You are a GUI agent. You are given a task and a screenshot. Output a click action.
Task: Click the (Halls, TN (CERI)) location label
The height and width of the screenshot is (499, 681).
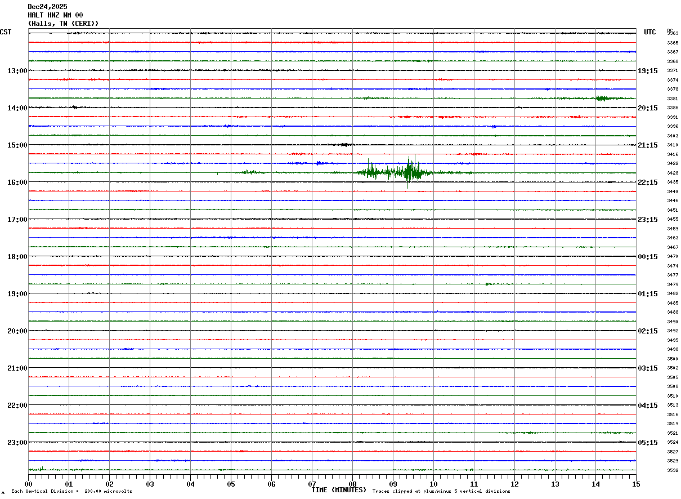coord(63,24)
